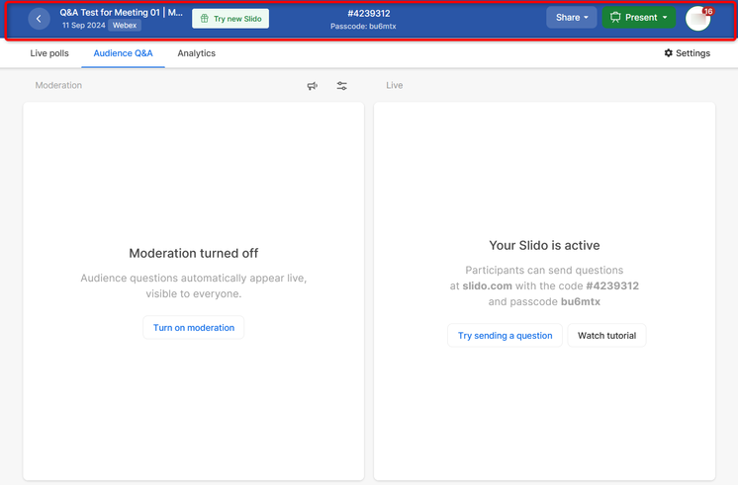This screenshot has height=485, width=738.
Task: Click the event code #4239312 in header
Action: click(369, 14)
